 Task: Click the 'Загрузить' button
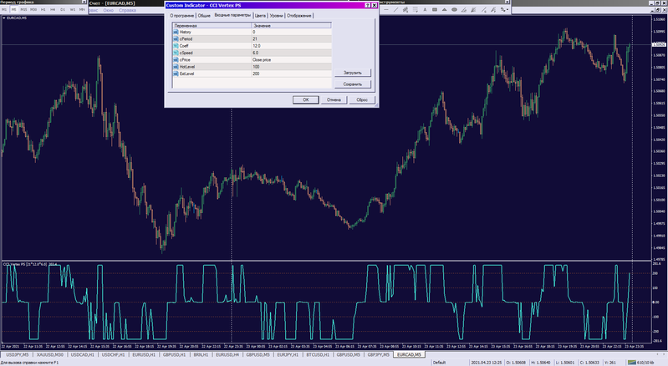pos(352,73)
